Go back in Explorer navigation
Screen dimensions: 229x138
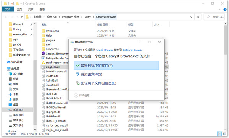click(6, 17)
